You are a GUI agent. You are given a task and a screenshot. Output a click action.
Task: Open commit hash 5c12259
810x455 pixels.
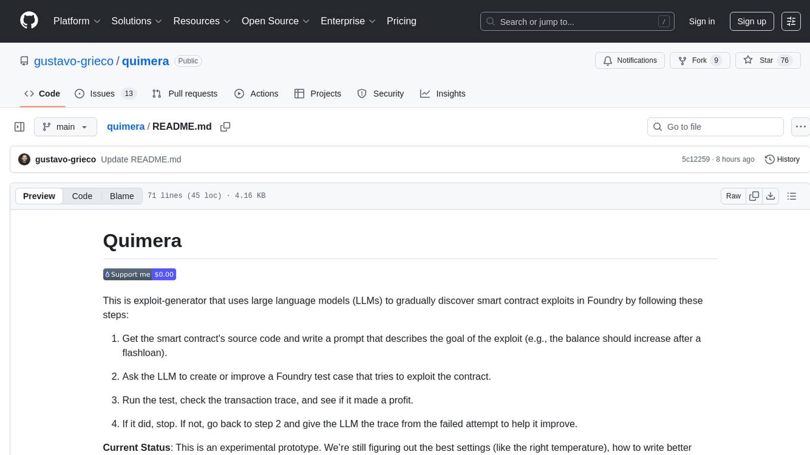(696, 160)
